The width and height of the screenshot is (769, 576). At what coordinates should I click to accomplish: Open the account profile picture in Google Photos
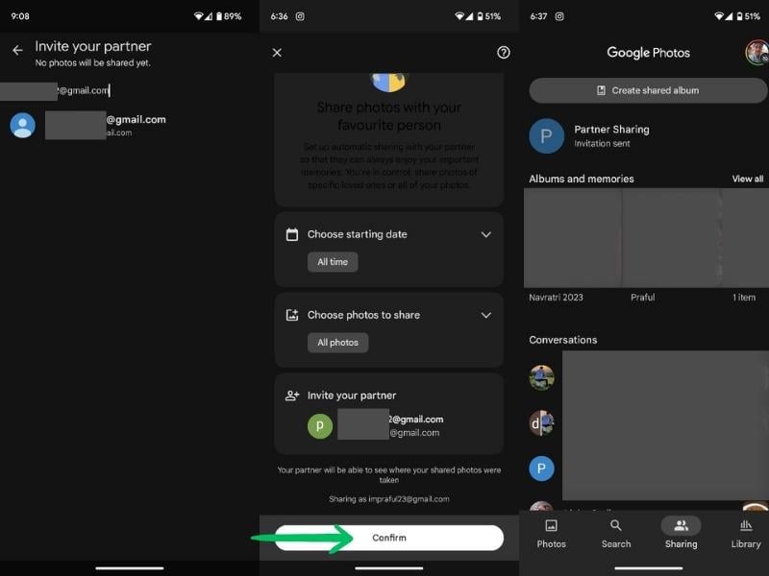tap(757, 53)
